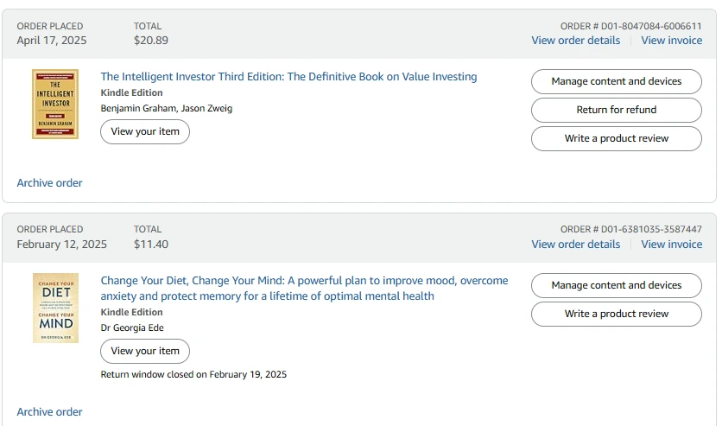Write a product review for Intelligent Investor
Screen dimensions: 722x426
[x=617, y=138]
